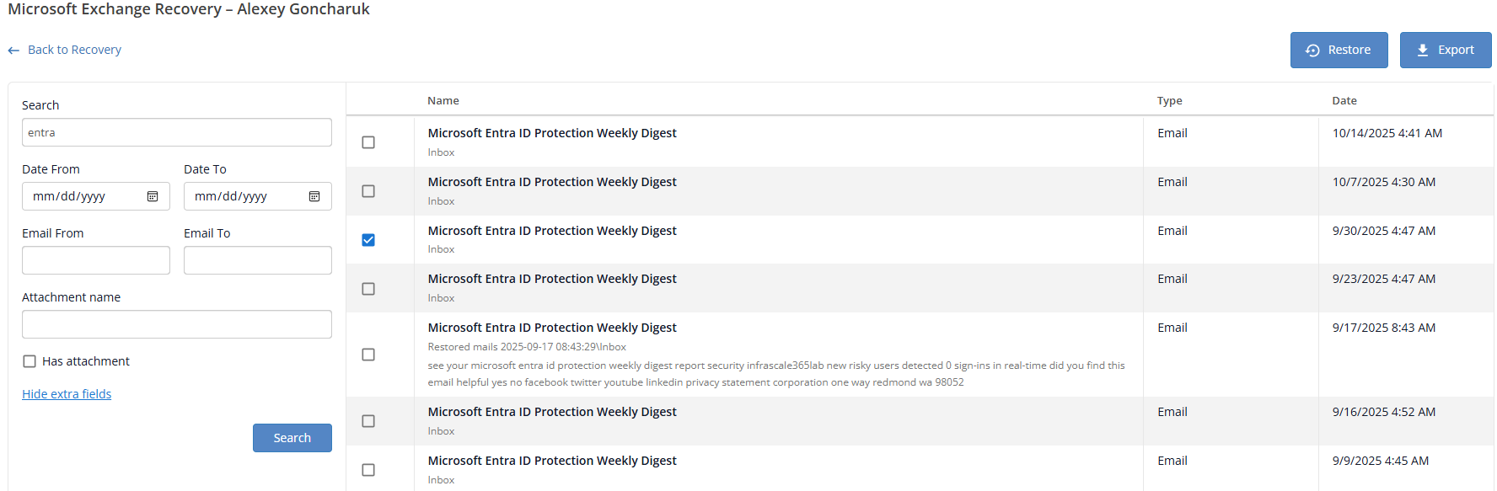This screenshot has width=1497, height=491.
Task: Click the Export button
Action: (1445, 51)
